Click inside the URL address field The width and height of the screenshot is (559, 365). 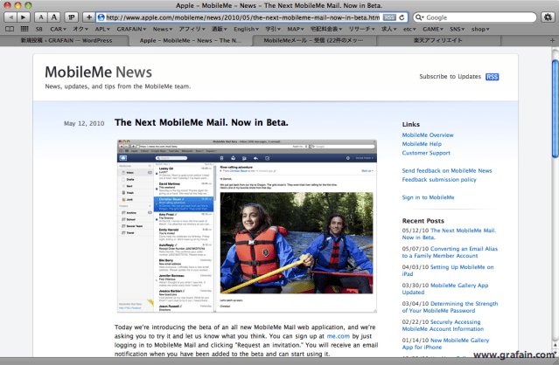[x=243, y=17]
